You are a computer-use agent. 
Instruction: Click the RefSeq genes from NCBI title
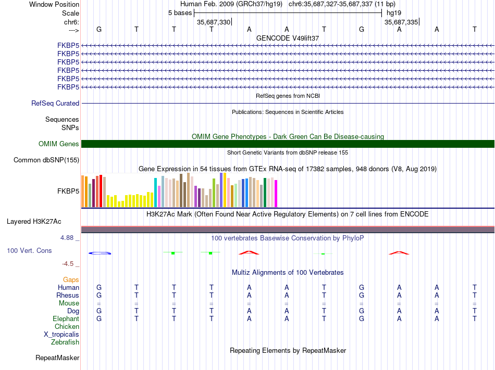coord(288,96)
